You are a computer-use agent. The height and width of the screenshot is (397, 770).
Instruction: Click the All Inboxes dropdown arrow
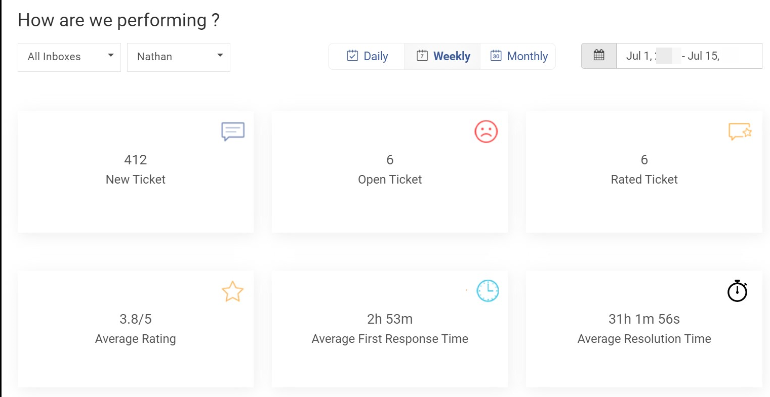pos(111,56)
